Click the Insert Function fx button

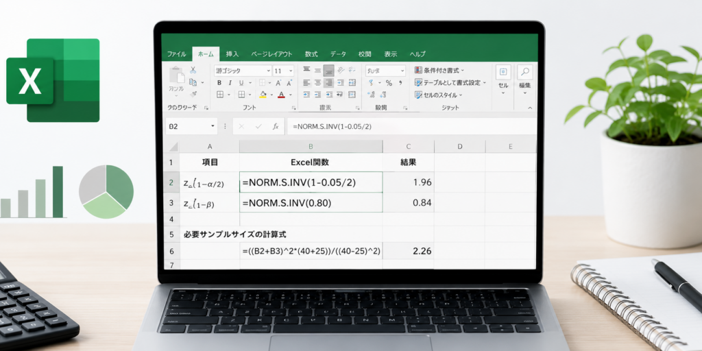coord(276,127)
